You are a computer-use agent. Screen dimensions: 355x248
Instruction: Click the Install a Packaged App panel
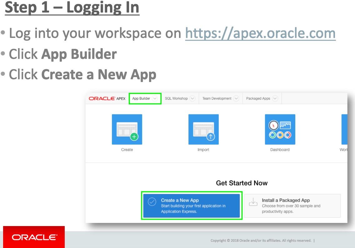click(x=292, y=205)
